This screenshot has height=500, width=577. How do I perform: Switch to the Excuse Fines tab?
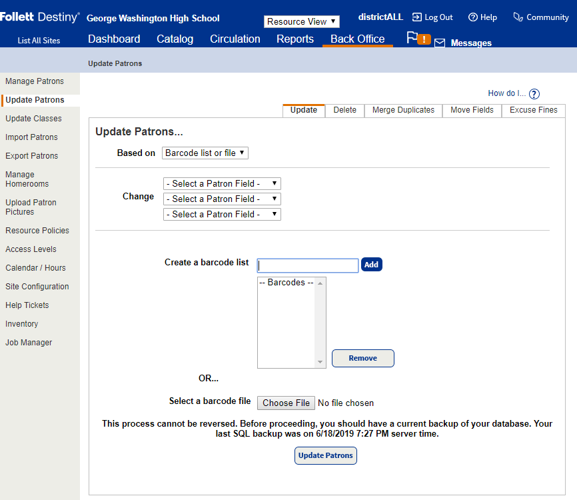532,110
